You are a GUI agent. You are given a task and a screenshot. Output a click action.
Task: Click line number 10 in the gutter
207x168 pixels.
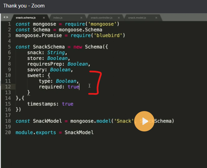click(8, 75)
